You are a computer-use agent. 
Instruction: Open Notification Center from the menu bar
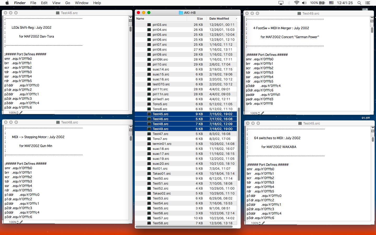(x=368, y=3)
